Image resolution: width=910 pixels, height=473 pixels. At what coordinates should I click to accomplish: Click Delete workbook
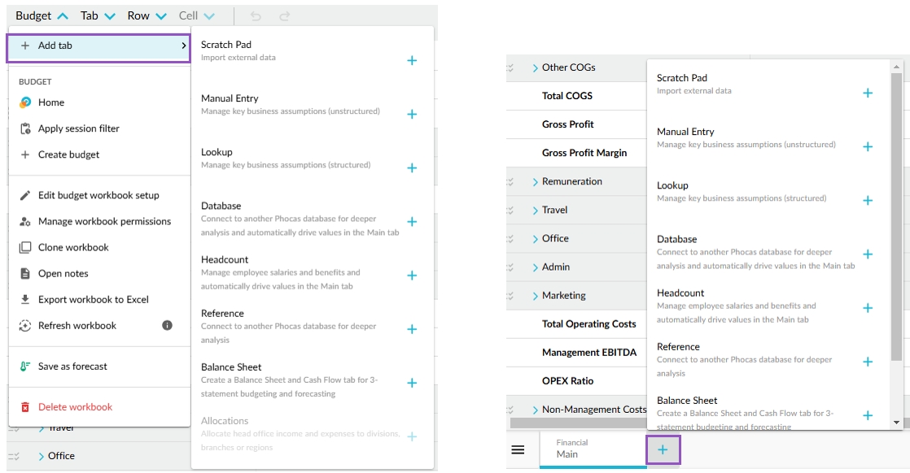75,407
